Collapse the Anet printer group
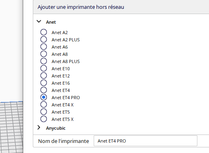The height and width of the screenshot is (153, 209). click(39, 21)
